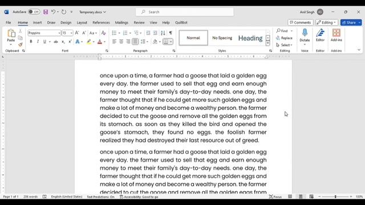Justify the paragraph text
This screenshot has width=365, height=205.
click(x=135, y=42)
